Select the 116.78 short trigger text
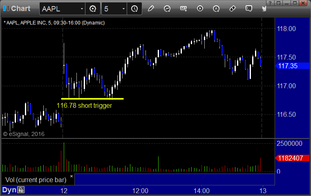The height and width of the screenshot is (196, 311). pos(84,105)
